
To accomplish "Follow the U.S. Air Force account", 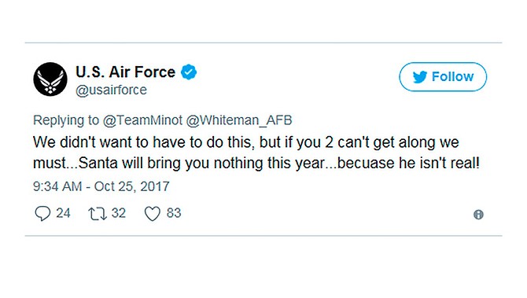I will tap(443, 76).
